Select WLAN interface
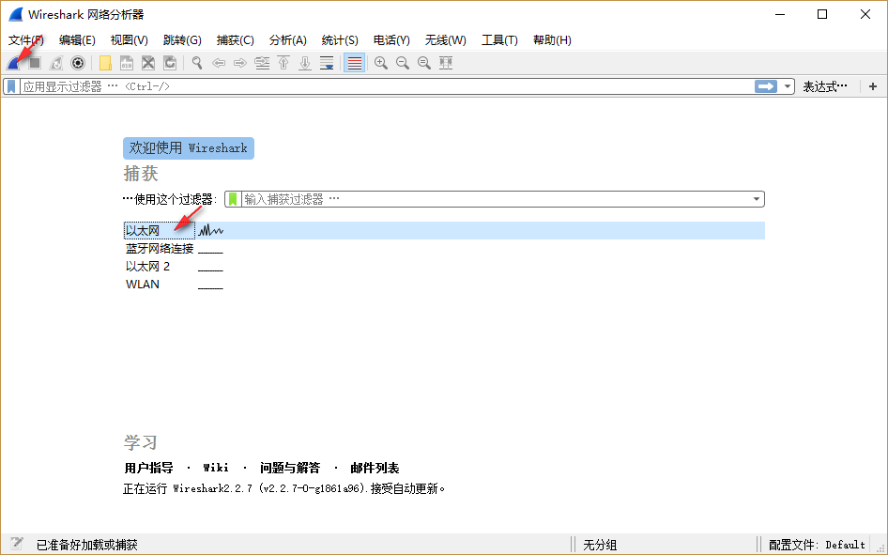 [142, 285]
